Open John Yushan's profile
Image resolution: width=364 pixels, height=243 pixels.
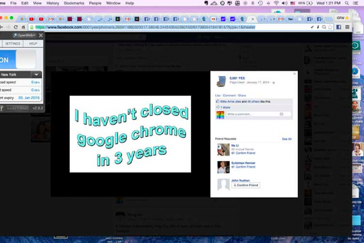click(240, 180)
